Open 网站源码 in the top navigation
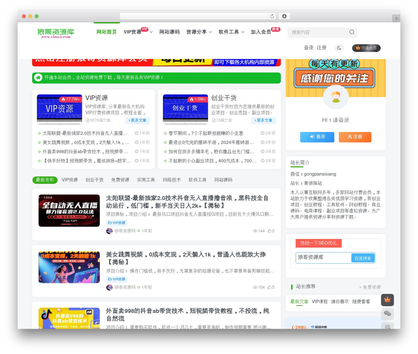The image size is (418, 354). point(169,32)
